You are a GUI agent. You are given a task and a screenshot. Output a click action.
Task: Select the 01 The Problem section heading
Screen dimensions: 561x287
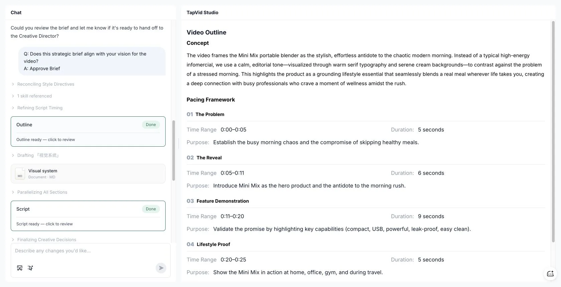[205, 114]
